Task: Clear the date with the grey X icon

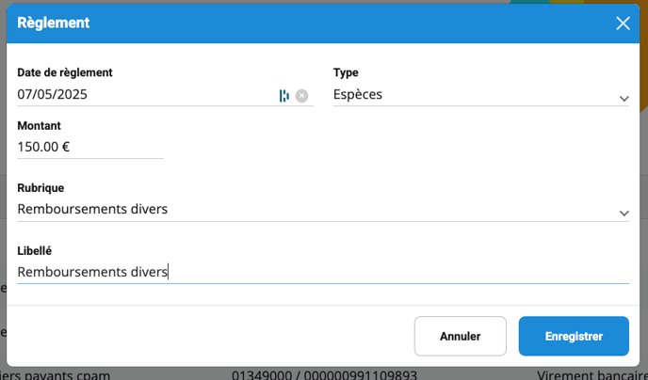Action: (x=301, y=95)
